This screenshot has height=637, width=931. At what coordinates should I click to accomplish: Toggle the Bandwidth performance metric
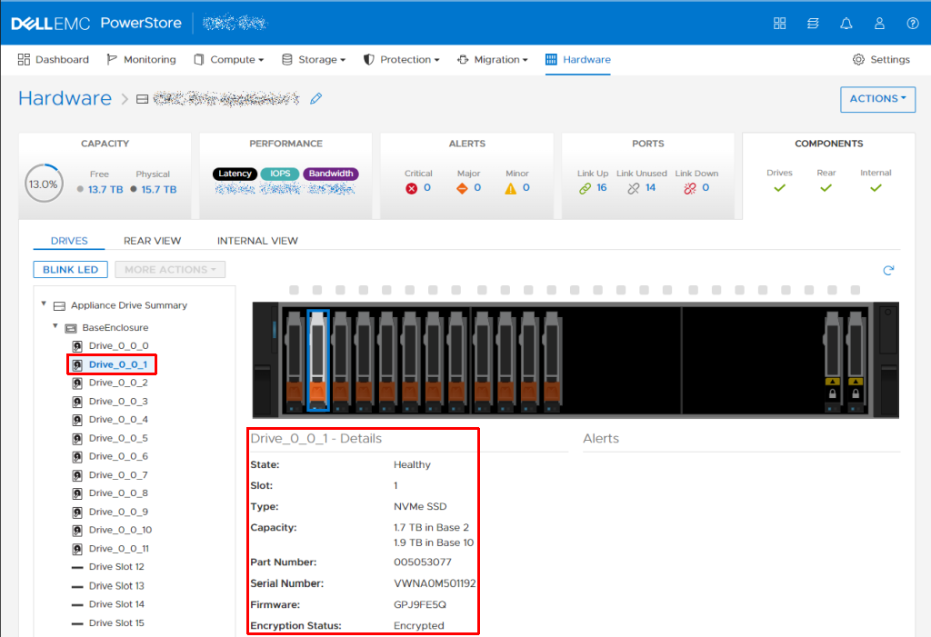click(x=331, y=173)
